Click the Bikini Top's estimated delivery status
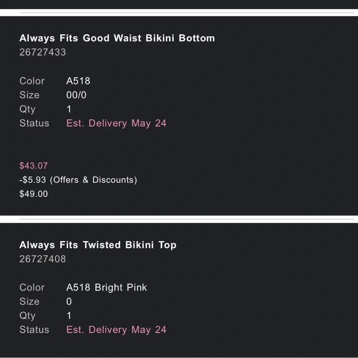 coord(116,330)
